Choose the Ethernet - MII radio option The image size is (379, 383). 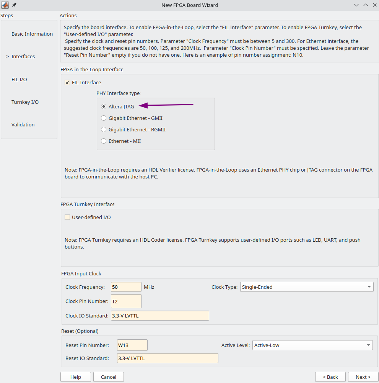pyautogui.click(x=104, y=141)
